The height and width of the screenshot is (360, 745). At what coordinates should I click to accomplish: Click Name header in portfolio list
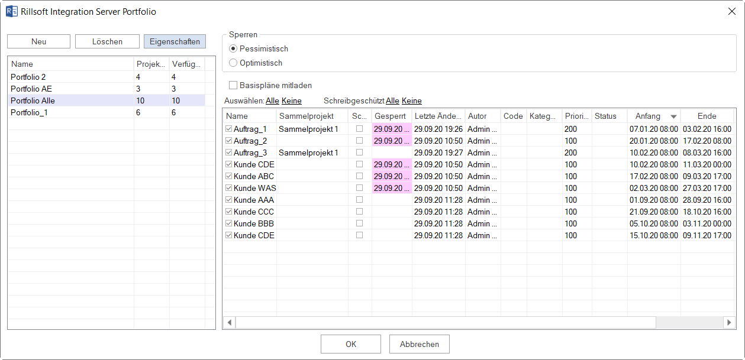point(71,64)
